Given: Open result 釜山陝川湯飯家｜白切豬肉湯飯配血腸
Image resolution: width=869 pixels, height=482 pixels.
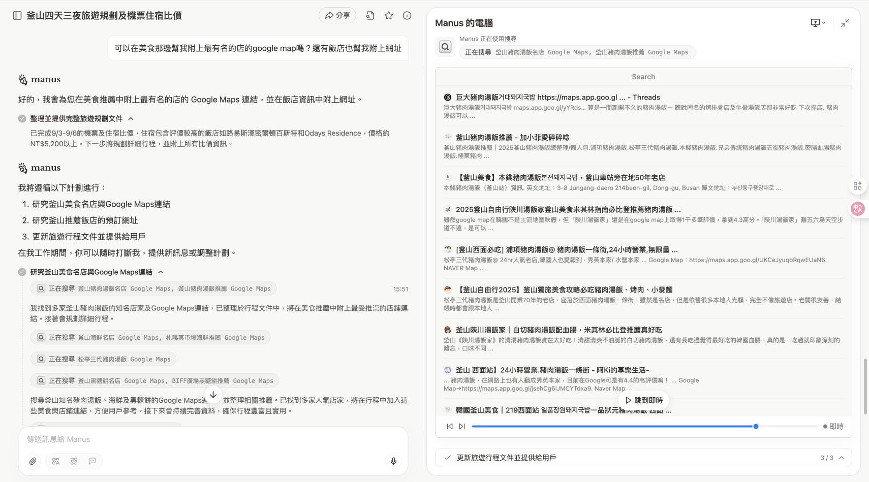Looking at the screenshot, I should [x=558, y=330].
